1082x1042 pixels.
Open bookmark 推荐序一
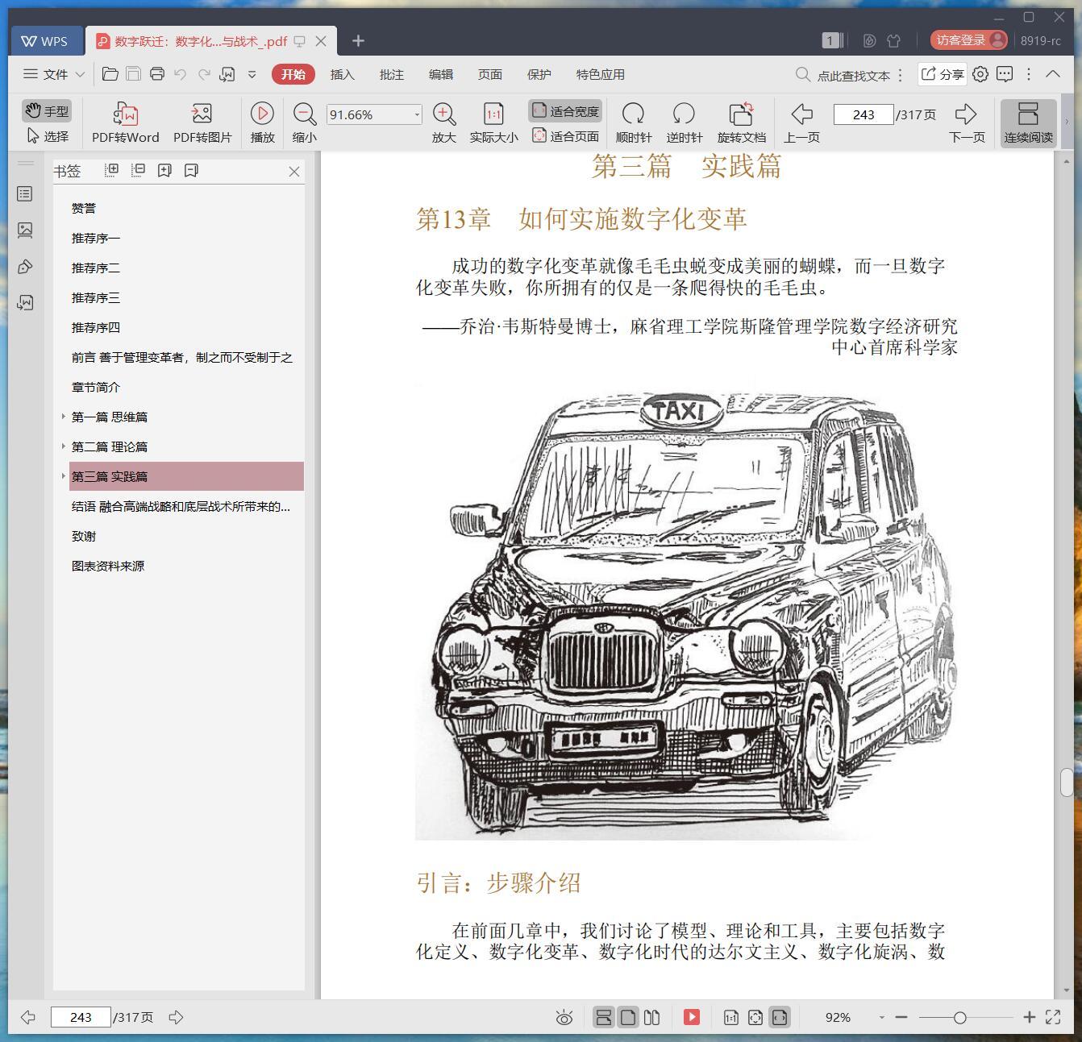pyautogui.click(x=96, y=238)
